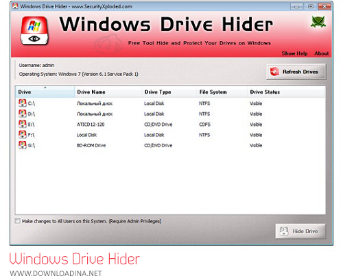
Task: Click the C:\ drive icon
Action: (22, 103)
